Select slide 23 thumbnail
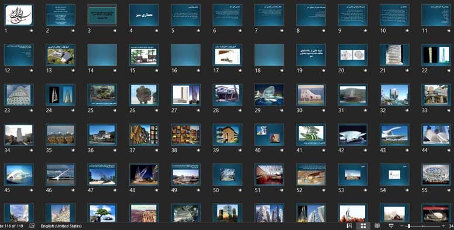Viewport: 454px width, 230px height. 19,95
